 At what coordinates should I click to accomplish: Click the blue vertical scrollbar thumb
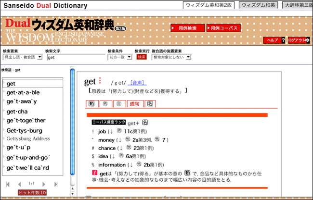pyautogui.click(x=73, y=122)
